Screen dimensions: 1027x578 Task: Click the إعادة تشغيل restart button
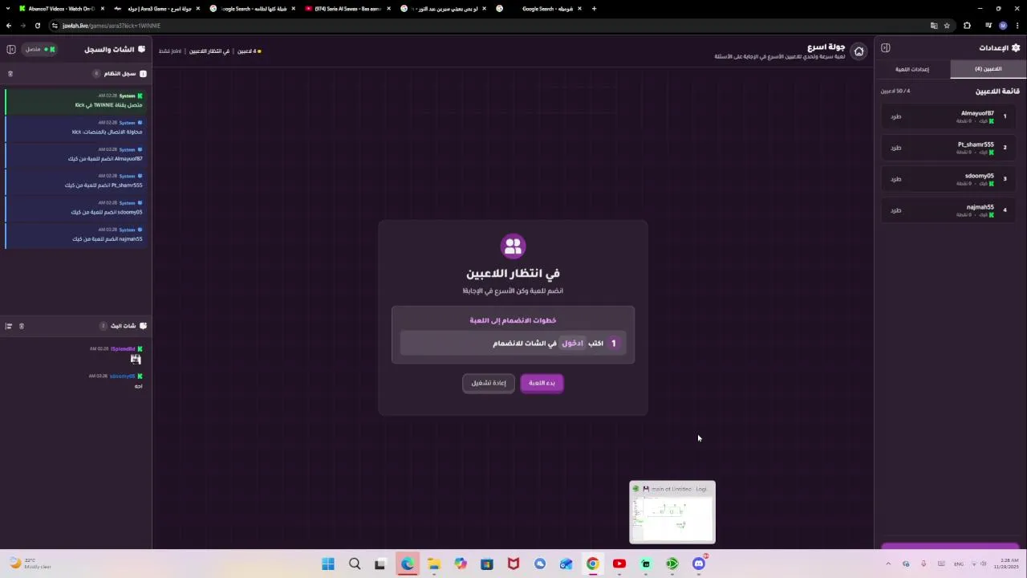tap(489, 383)
